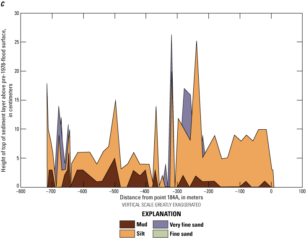Click the x-axis tick label −500
The height and width of the screenshot is (238, 306).
pos(114,192)
